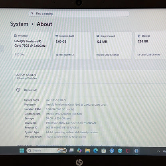The width and height of the screenshot is (166, 166).
Task: Click the 'Product ID' label
Action: click(x=31, y=128)
